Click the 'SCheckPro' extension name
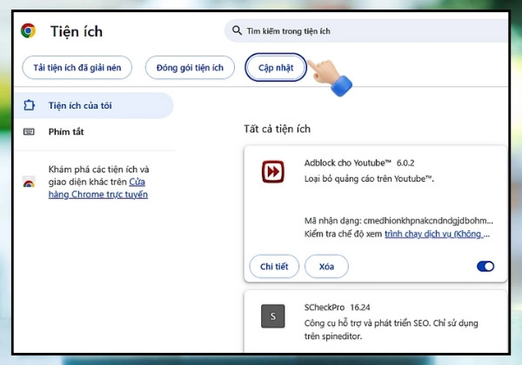This screenshot has height=365, width=522. pos(325,307)
